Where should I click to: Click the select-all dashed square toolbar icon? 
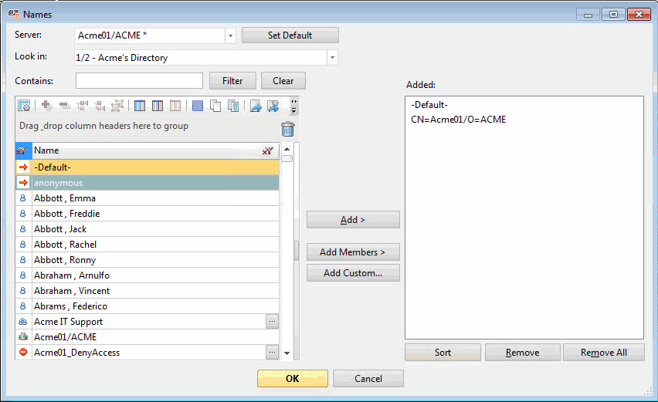198,106
